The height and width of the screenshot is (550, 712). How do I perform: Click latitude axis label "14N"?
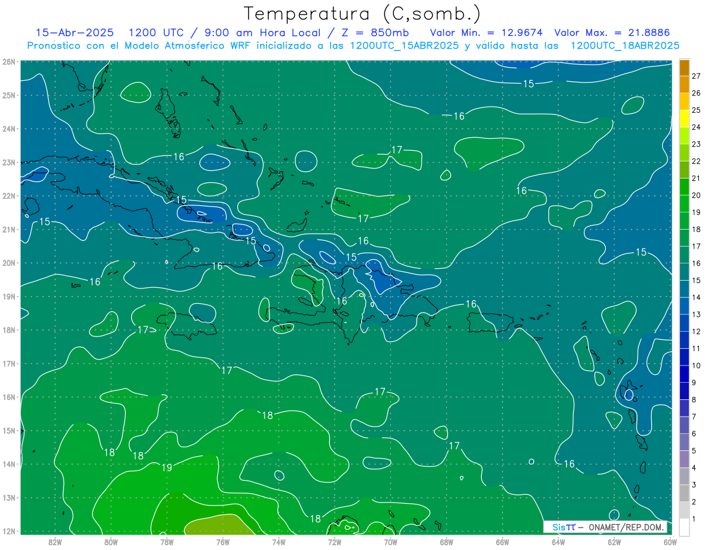8,464
